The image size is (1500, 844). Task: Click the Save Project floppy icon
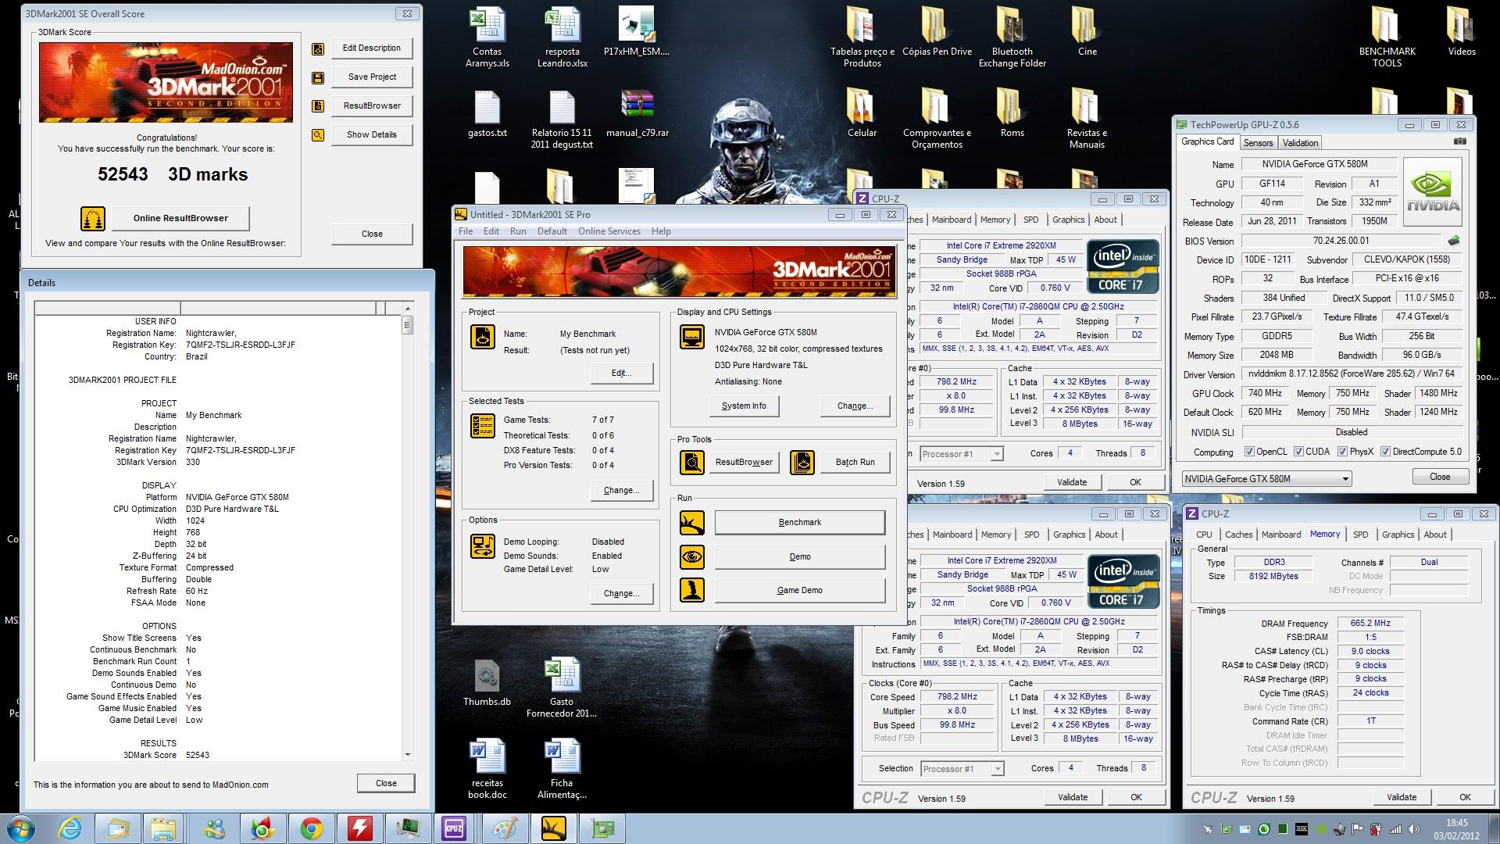318,77
